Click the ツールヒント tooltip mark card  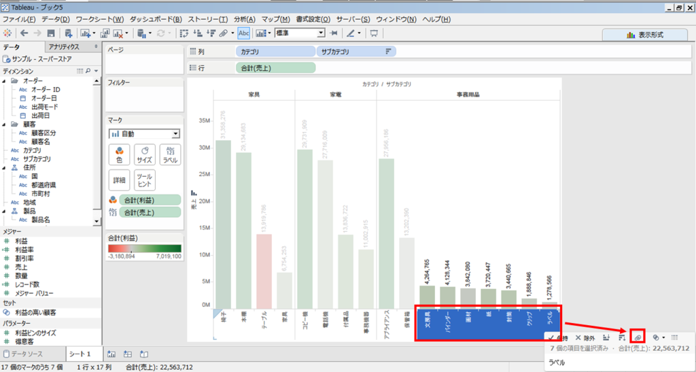tap(145, 180)
